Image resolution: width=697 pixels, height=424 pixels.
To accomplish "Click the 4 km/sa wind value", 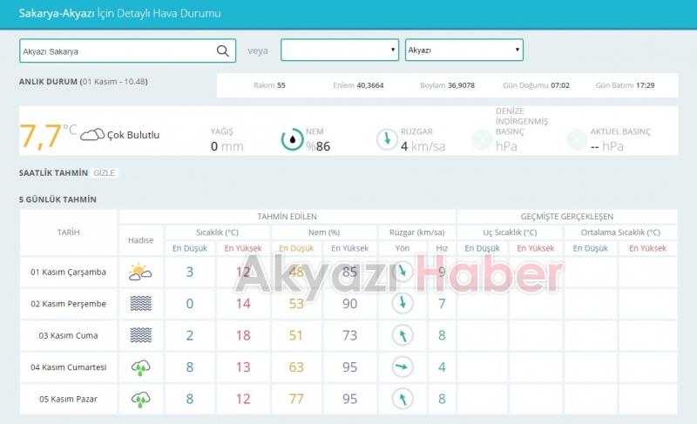I will click(x=423, y=146).
